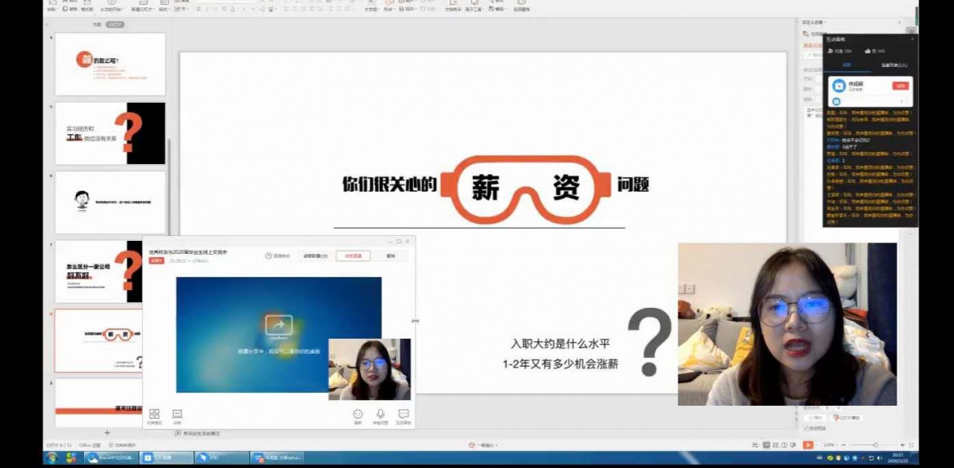
Task: Close the dark interaction panel
Action: (x=913, y=38)
